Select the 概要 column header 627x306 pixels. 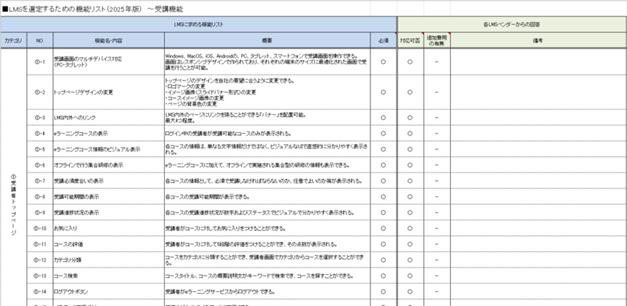point(266,41)
